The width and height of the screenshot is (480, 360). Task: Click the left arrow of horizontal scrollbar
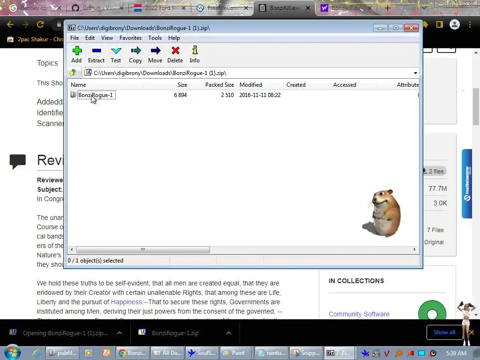[72, 249]
